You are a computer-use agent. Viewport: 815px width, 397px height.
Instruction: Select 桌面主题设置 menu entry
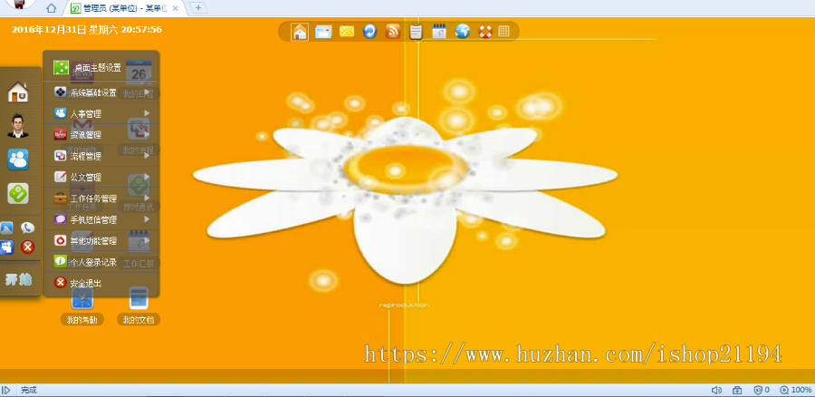tap(101, 67)
